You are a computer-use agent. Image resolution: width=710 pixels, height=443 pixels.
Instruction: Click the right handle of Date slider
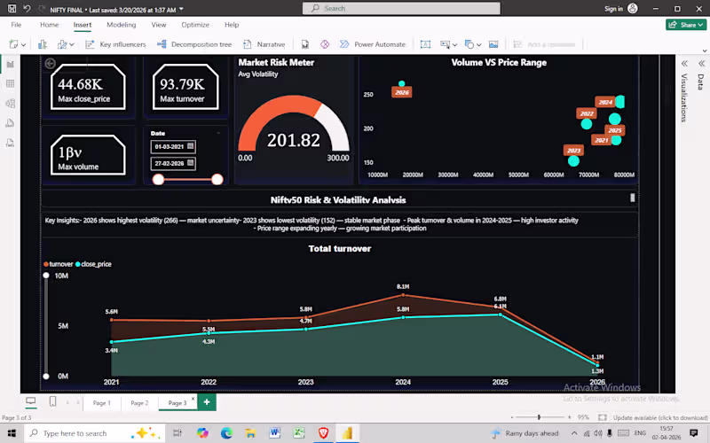[x=217, y=180]
